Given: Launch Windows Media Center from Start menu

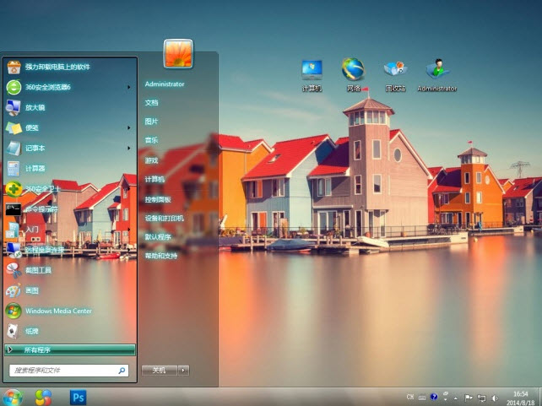Looking at the screenshot, I should (57, 311).
